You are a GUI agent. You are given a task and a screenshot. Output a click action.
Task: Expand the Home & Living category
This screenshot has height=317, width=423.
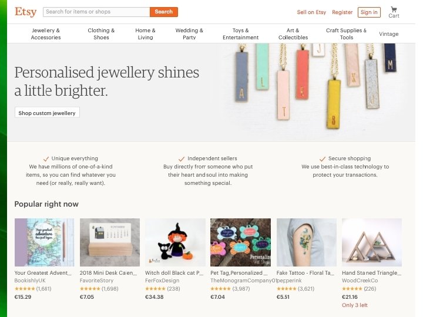[x=145, y=33]
